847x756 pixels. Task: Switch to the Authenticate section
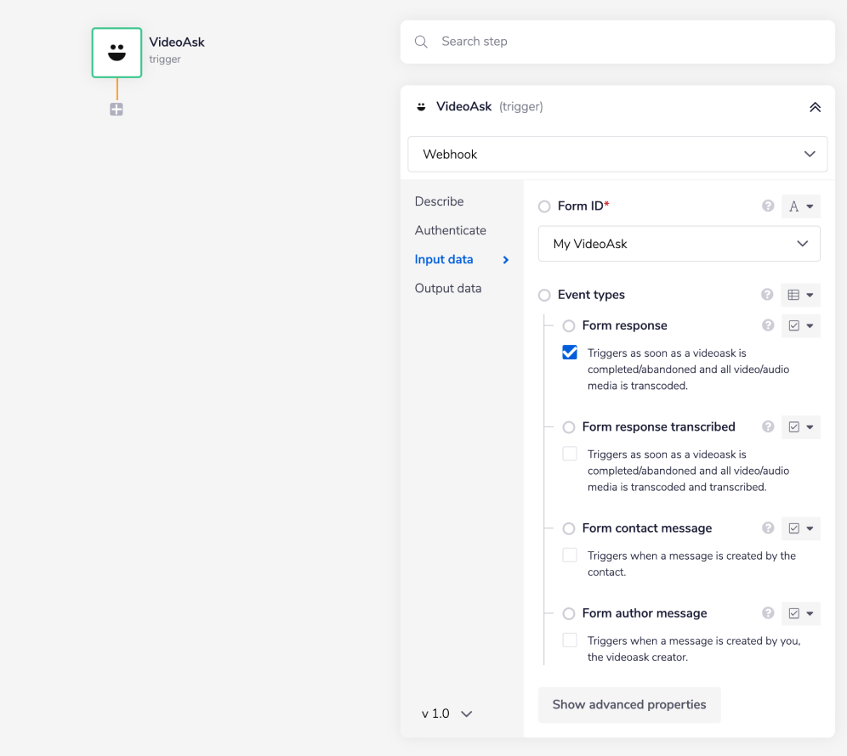click(x=450, y=230)
